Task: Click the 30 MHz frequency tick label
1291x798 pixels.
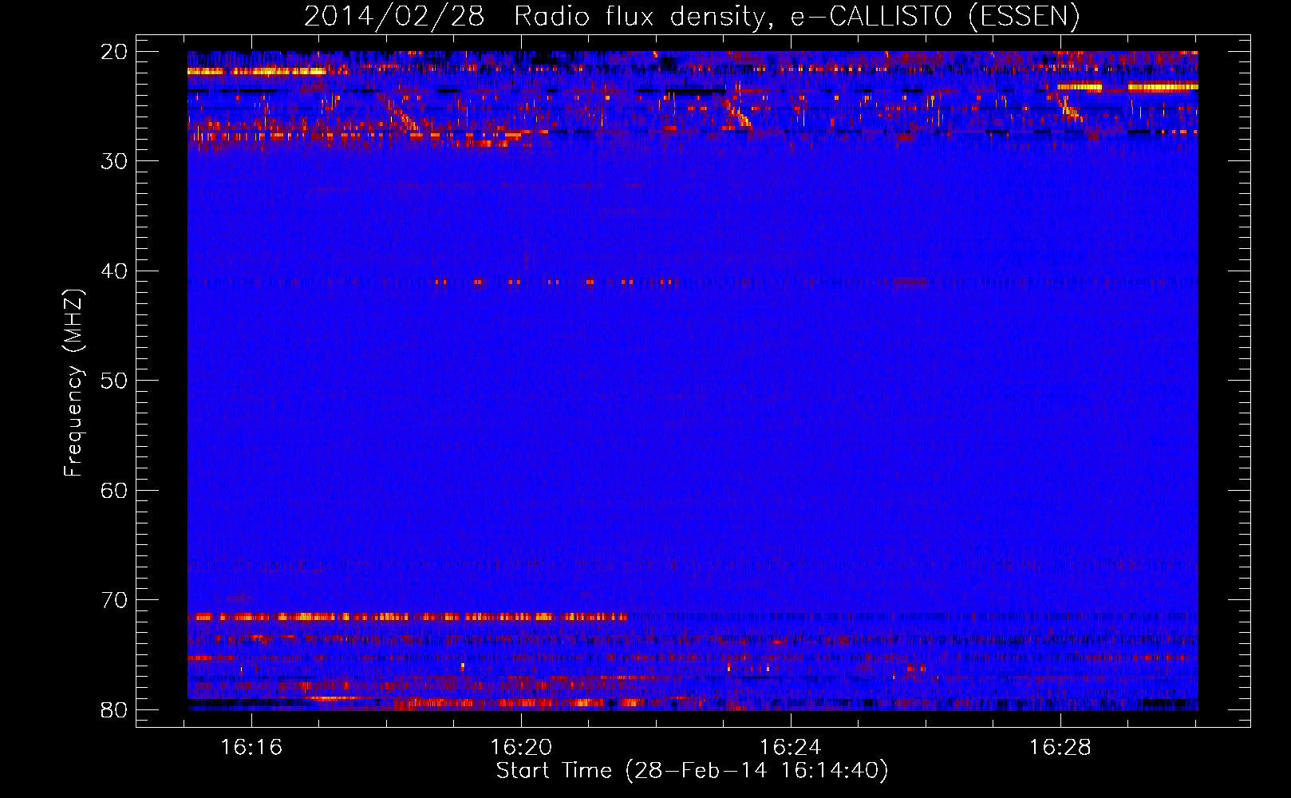Action: coord(115,161)
